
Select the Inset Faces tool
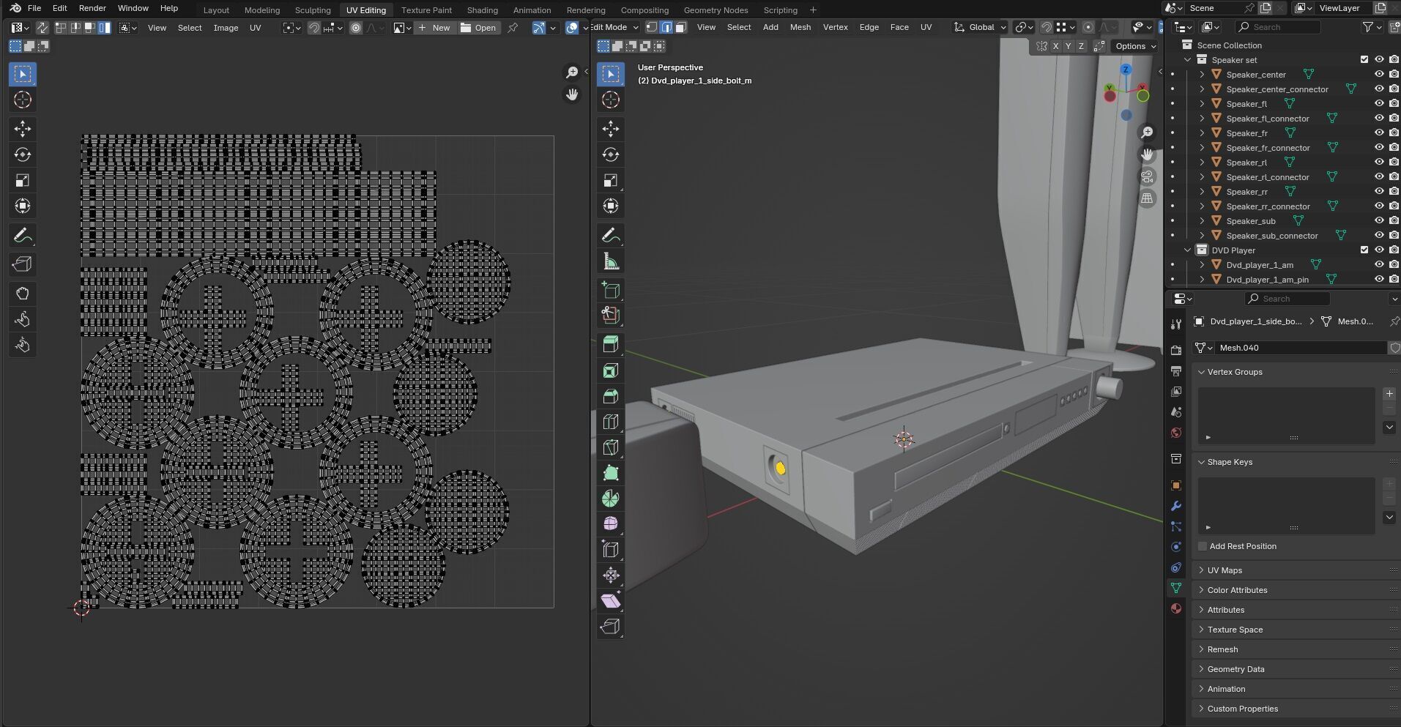coord(611,370)
